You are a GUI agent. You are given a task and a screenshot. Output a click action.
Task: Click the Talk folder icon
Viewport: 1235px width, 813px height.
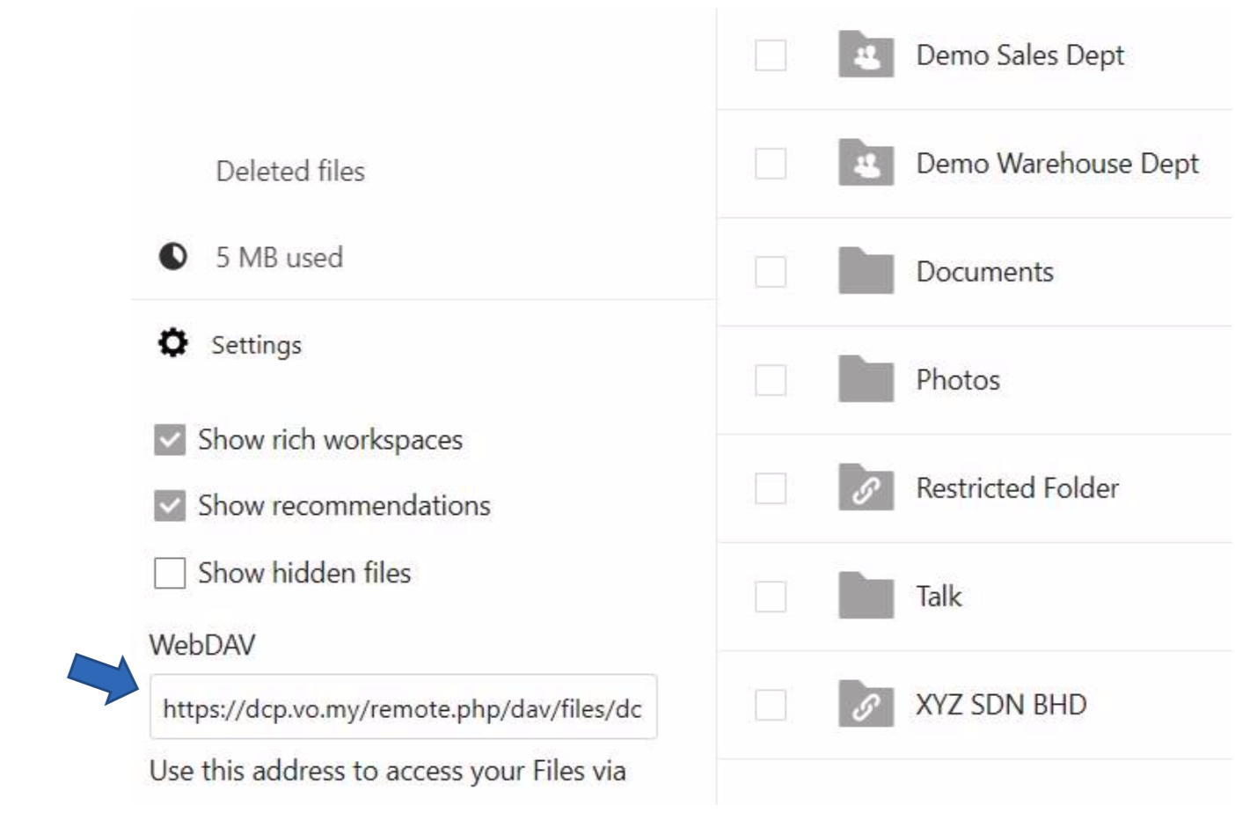click(x=866, y=597)
